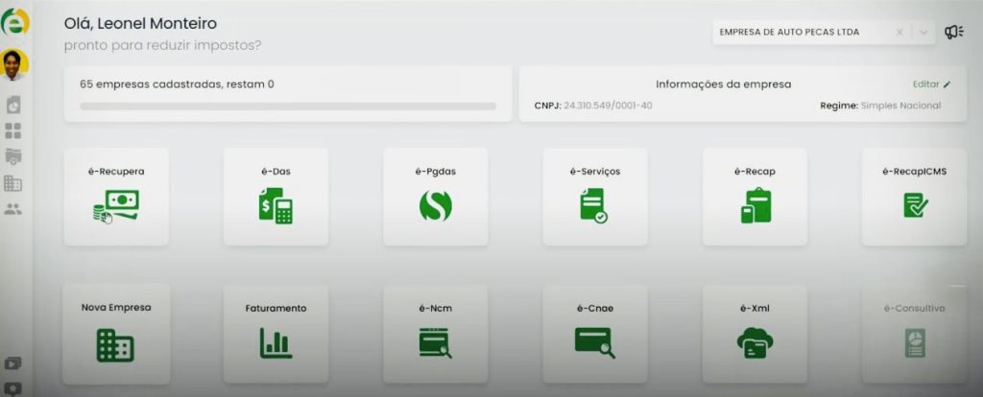
Task: Open the sidebar companies building icon
Action: (x=12, y=183)
